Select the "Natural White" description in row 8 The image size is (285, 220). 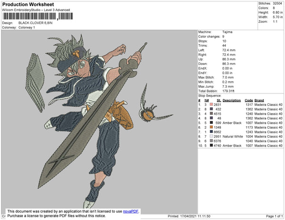click(233, 137)
